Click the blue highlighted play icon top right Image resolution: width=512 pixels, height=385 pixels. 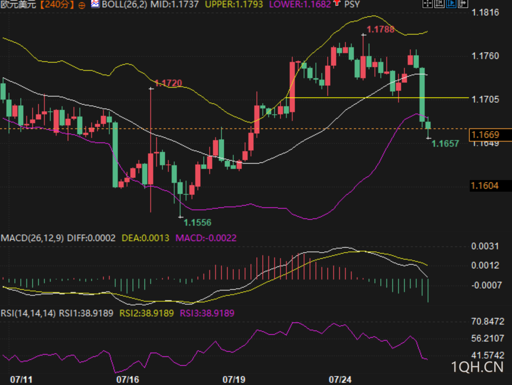click(x=451, y=3)
